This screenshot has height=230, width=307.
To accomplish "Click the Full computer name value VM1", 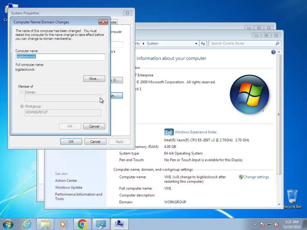I will pyautogui.click(x=168, y=188).
